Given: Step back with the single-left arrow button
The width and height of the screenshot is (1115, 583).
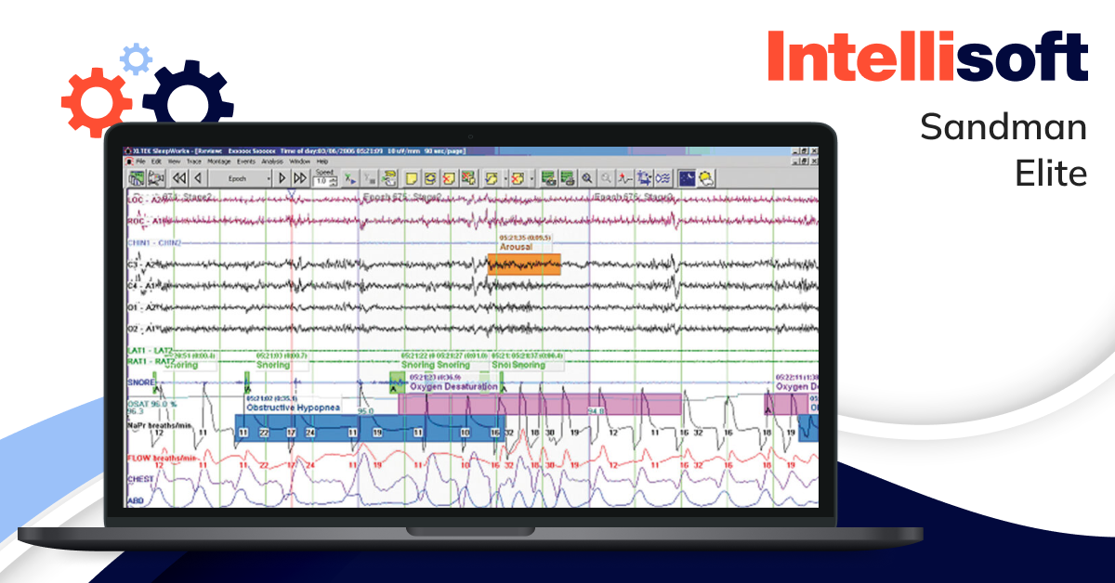Looking at the screenshot, I should pyautogui.click(x=196, y=177).
